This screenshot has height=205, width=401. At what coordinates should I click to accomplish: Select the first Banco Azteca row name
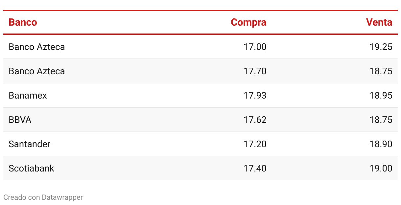pyautogui.click(x=37, y=47)
